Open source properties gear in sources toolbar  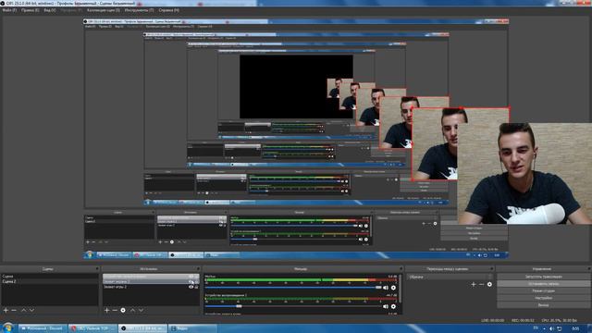(x=123, y=310)
